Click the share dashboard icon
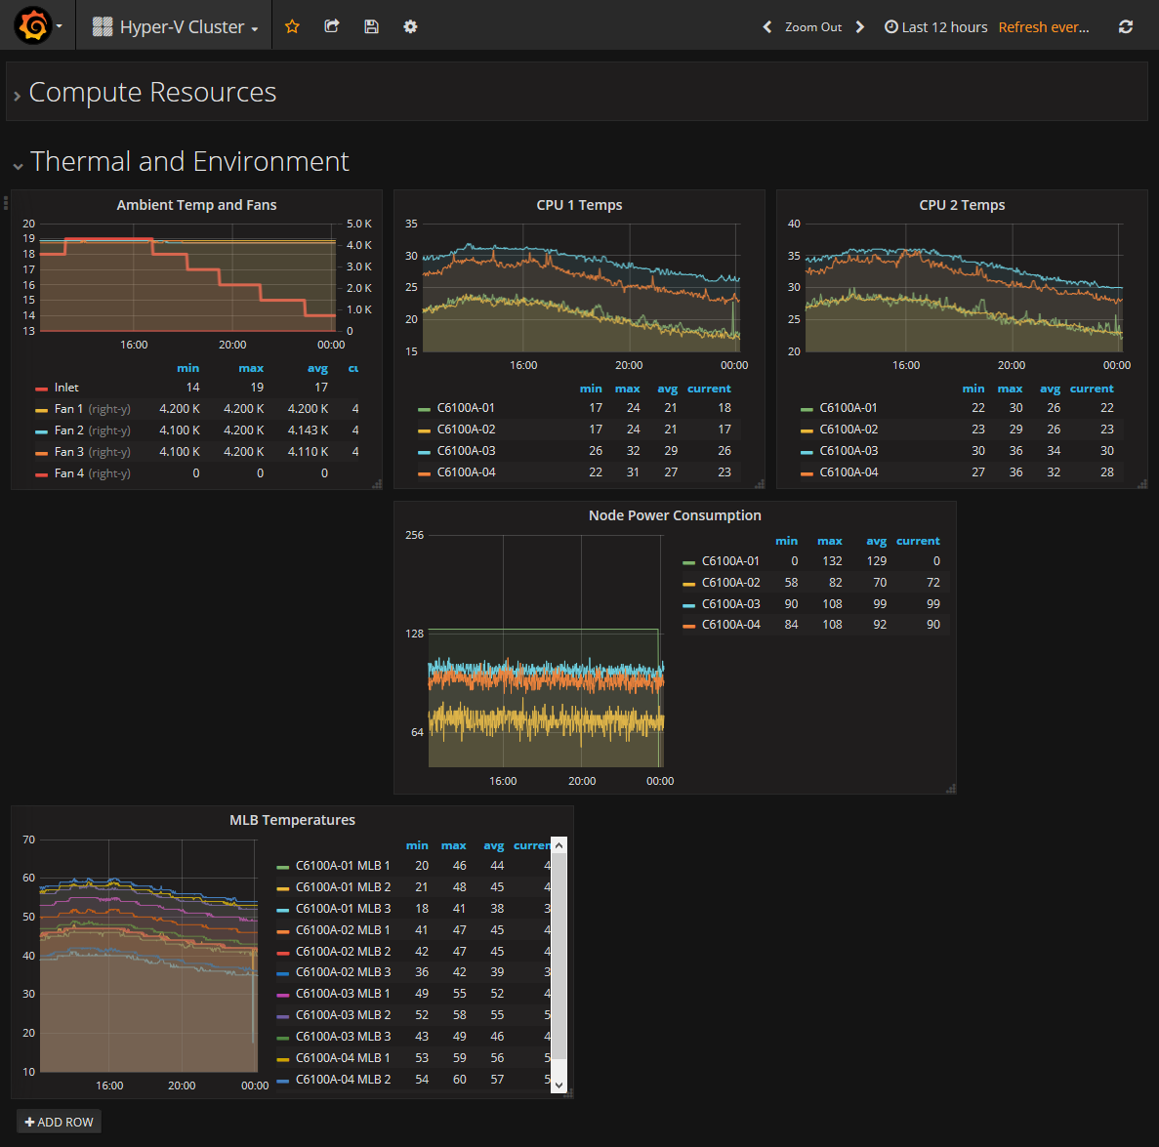This screenshot has height=1147, width=1159. [332, 26]
